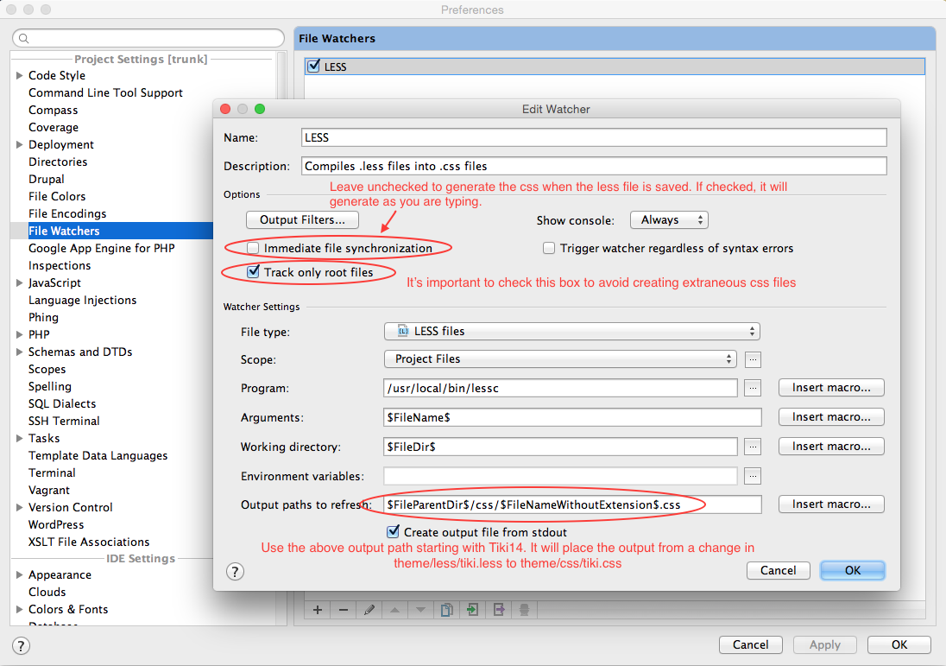Copy the watcher using the copy icon
Image resolution: width=946 pixels, height=666 pixels.
446,610
